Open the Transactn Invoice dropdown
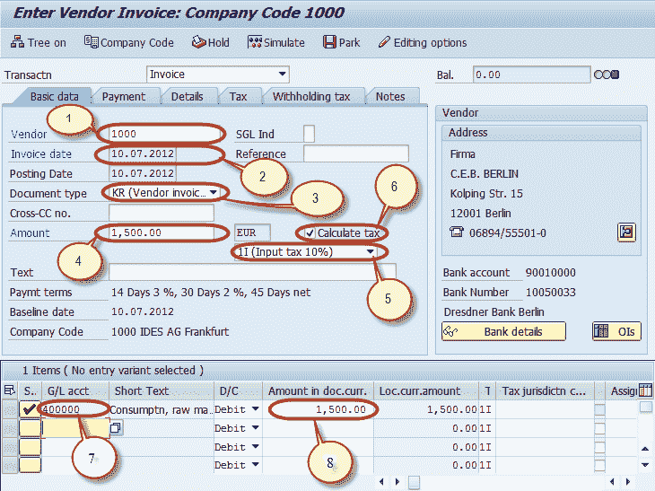Image resolution: width=655 pixels, height=491 pixels. tap(283, 74)
